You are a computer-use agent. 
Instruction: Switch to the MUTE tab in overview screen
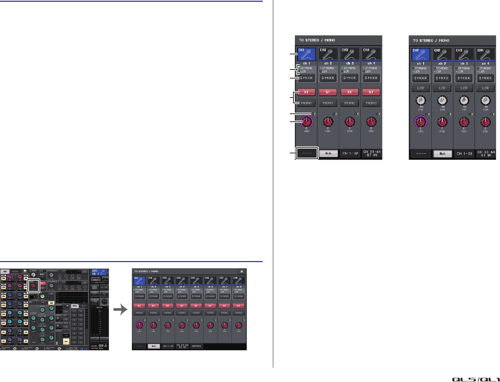[x=83, y=306]
